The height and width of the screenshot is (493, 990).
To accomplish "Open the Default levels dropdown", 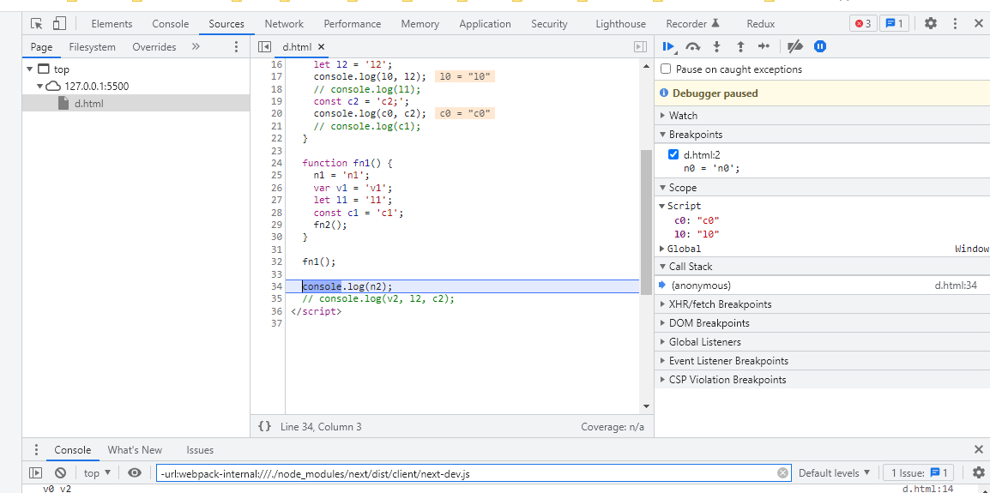I will click(x=835, y=472).
